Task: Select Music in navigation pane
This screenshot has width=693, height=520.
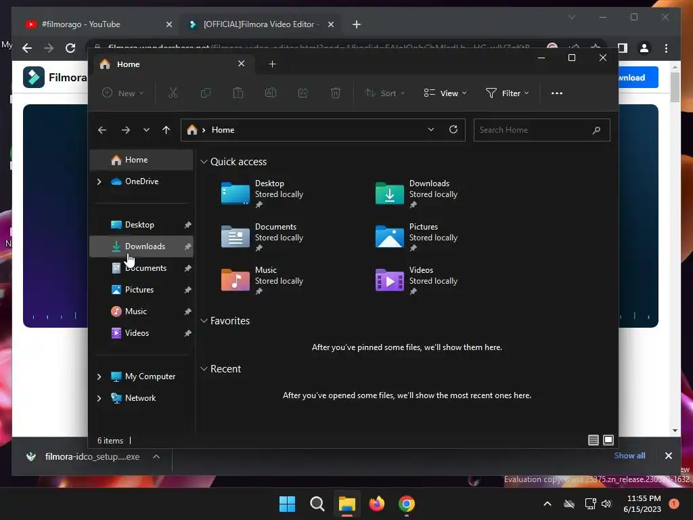Action: point(141,311)
